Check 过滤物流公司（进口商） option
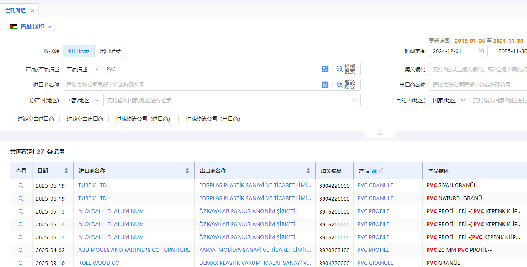527x267 pixels. [x=111, y=119]
